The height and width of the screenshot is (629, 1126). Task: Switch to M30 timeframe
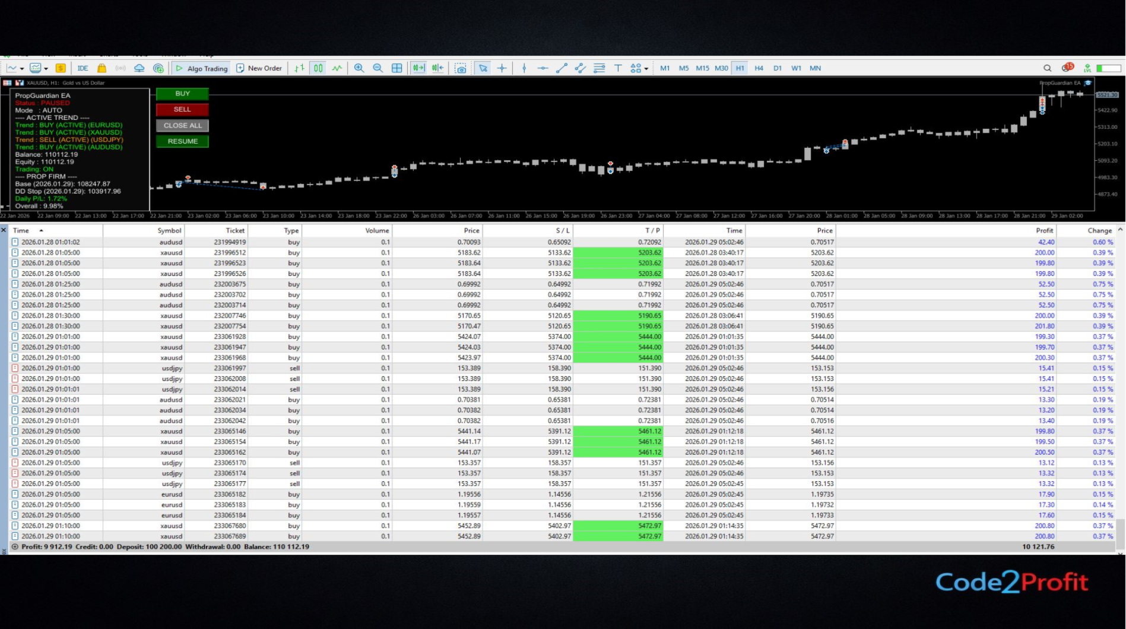coord(721,68)
